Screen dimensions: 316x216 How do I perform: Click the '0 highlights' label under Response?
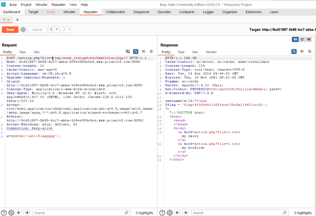pyautogui.click(x=303, y=213)
